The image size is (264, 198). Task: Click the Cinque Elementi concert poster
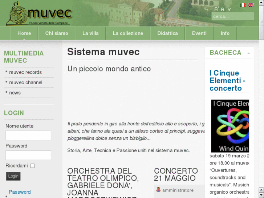(x=230, y=126)
